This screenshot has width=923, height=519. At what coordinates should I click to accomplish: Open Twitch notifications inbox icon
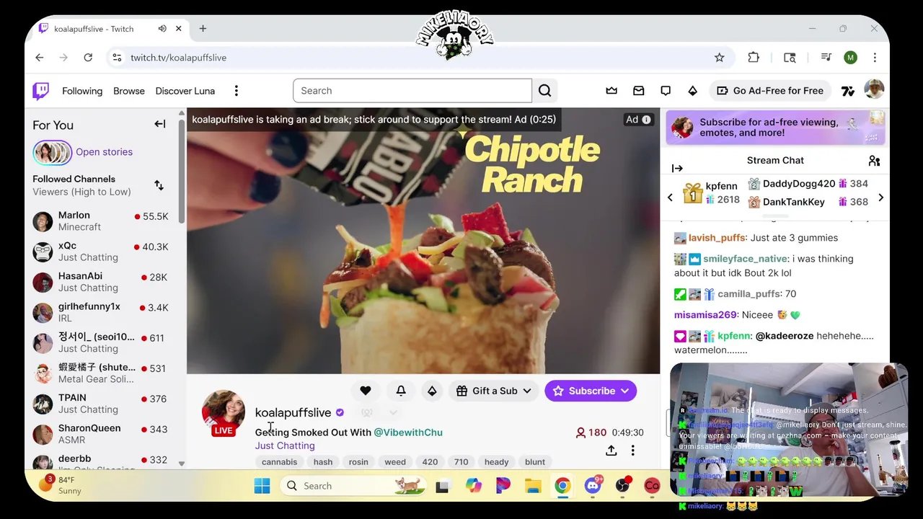click(x=638, y=91)
